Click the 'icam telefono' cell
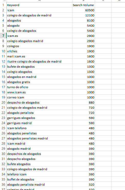 click(x=39, y=128)
